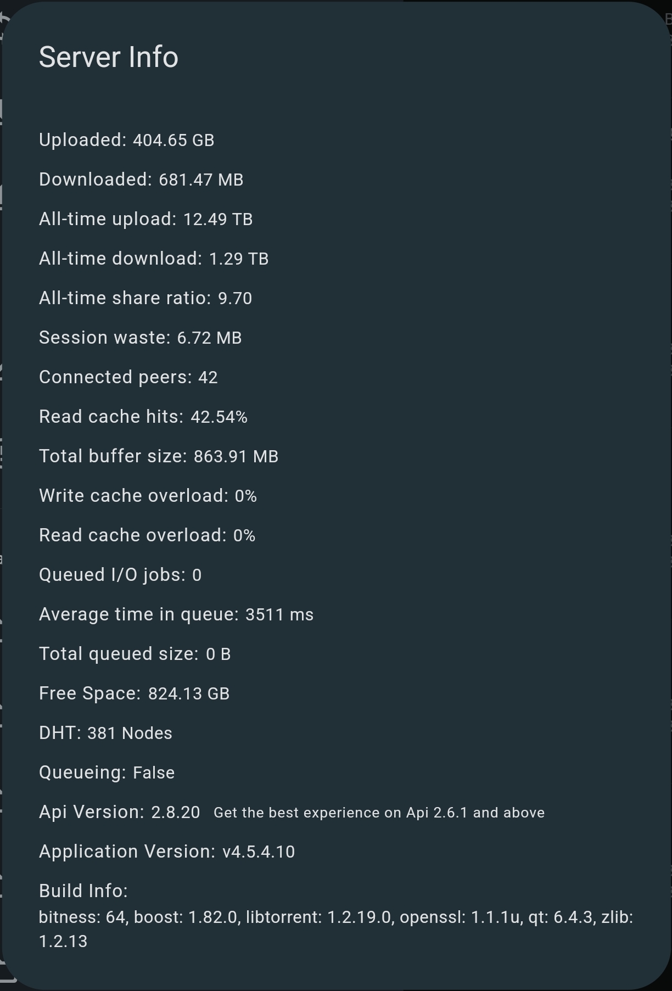This screenshot has width=672, height=991.
Task: Click the Api 2.6.1 best experience hint
Action: coord(379,813)
